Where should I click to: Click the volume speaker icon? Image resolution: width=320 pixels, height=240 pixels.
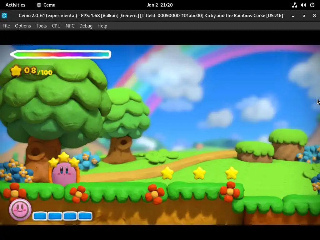click(303, 5)
